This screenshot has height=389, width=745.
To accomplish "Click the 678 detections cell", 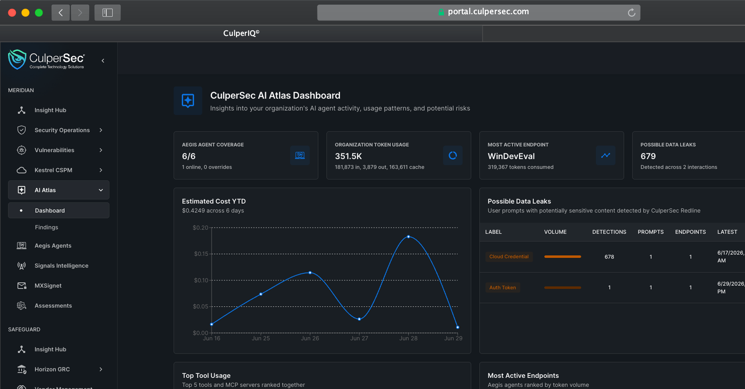I will coord(609,257).
